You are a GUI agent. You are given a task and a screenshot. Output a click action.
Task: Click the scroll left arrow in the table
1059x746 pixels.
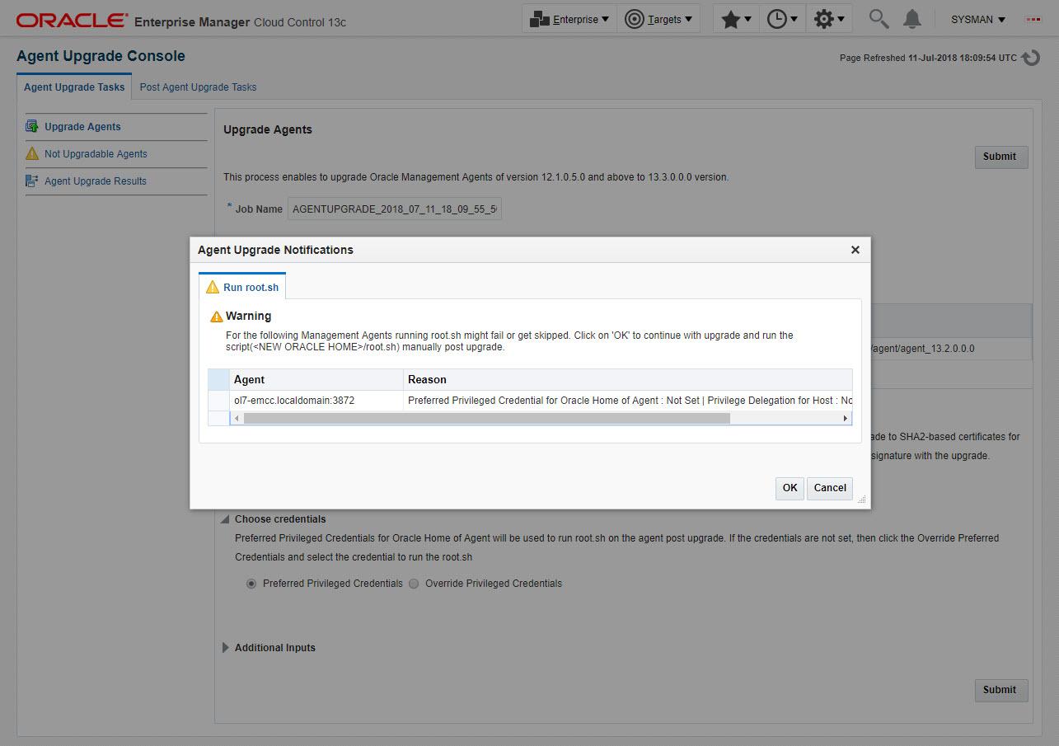tap(237, 419)
